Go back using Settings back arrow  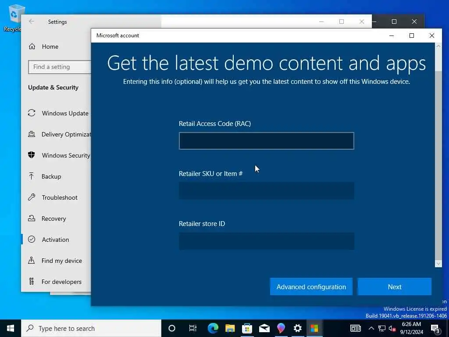coord(32,22)
